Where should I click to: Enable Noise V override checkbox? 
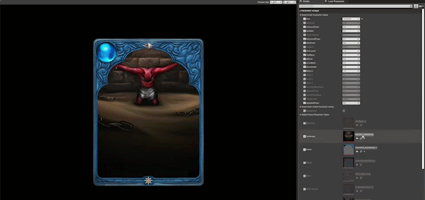[305, 75]
